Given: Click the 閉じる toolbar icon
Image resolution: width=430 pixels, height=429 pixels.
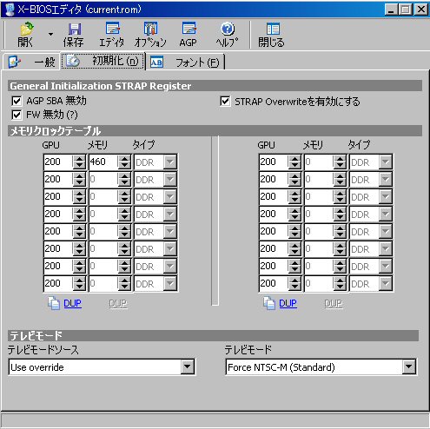Looking at the screenshot, I should click(x=272, y=35).
